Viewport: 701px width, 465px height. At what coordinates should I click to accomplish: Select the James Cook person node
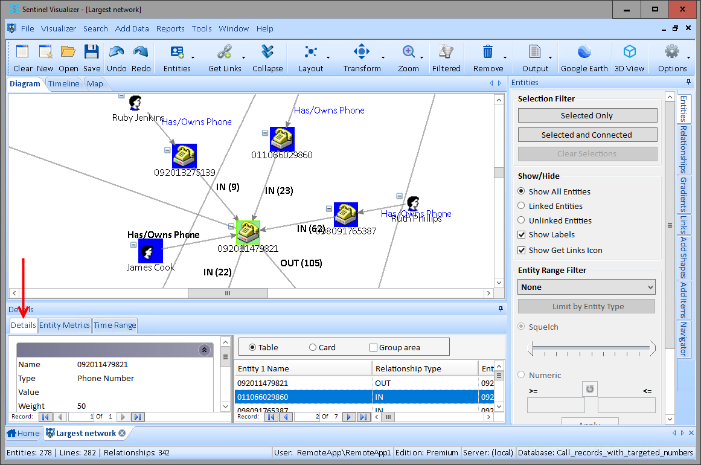point(150,251)
